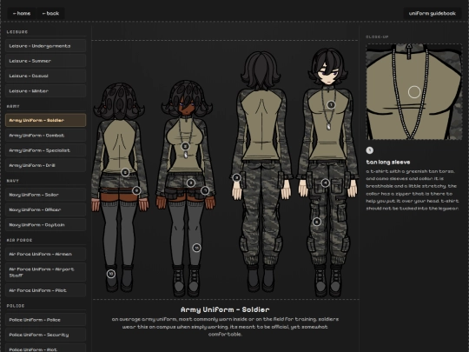The width and height of the screenshot is (469, 352).
Task: Open Air Force Uniform - Pilot
Action: click(45, 290)
